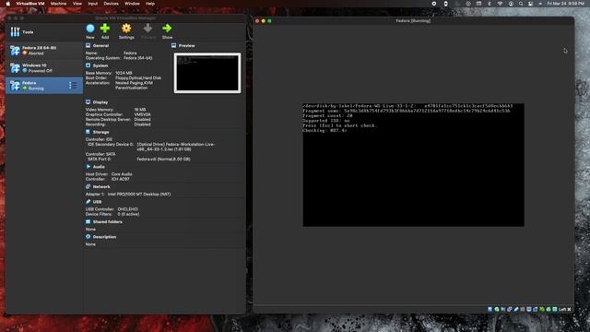The image size is (590, 332).
Task: Open the View menu
Action: 77,4
